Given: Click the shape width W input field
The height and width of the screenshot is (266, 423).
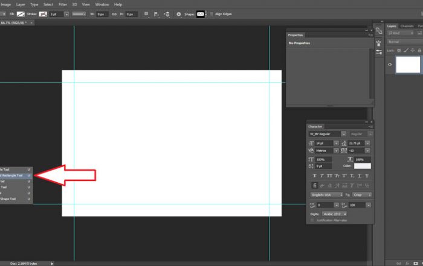Looking at the screenshot, I should tap(102, 14).
